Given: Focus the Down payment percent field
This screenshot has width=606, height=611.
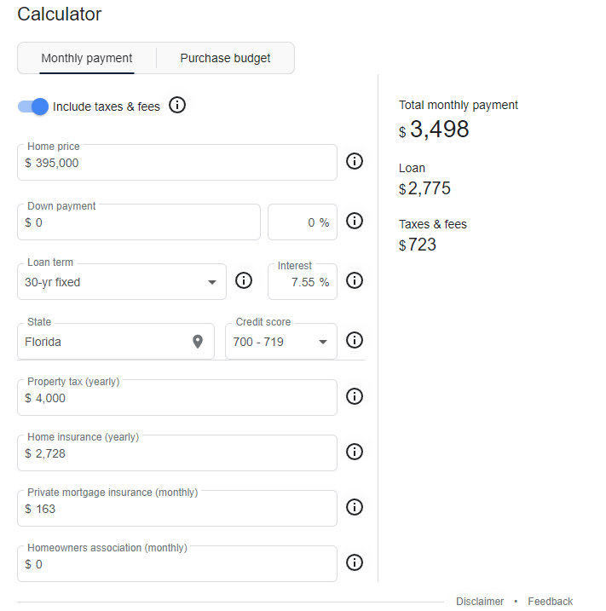Looking at the screenshot, I should pos(302,222).
